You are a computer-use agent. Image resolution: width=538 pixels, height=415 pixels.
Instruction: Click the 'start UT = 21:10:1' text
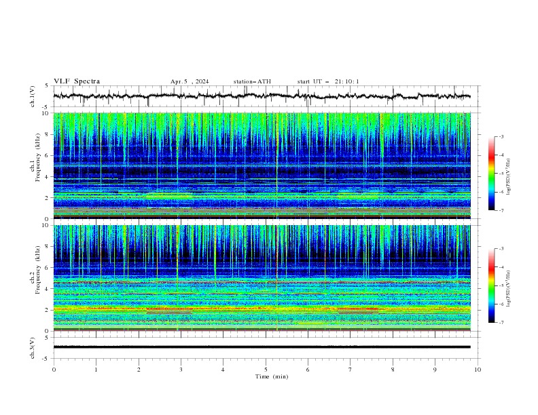328,81
